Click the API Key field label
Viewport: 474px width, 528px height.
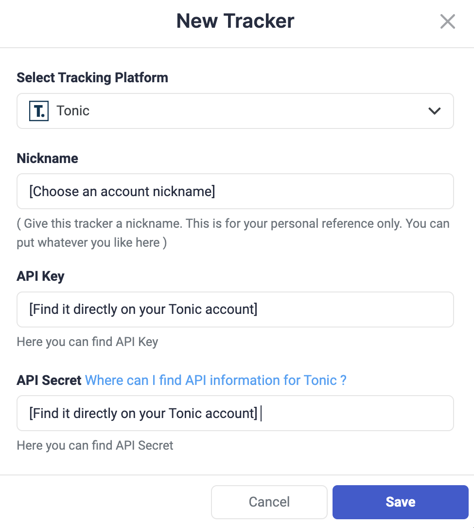pyautogui.click(x=40, y=276)
